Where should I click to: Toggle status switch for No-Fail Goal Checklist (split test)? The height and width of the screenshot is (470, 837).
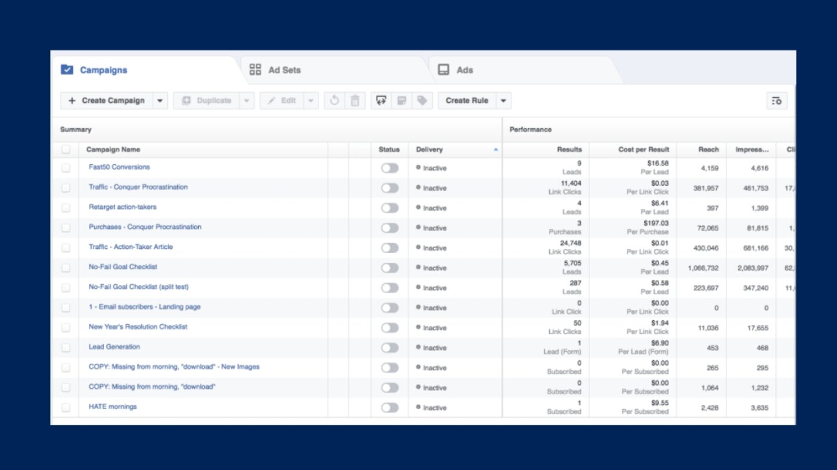[390, 288]
